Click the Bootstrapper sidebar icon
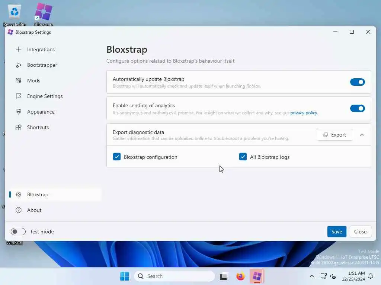381x285 pixels. coord(19,65)
